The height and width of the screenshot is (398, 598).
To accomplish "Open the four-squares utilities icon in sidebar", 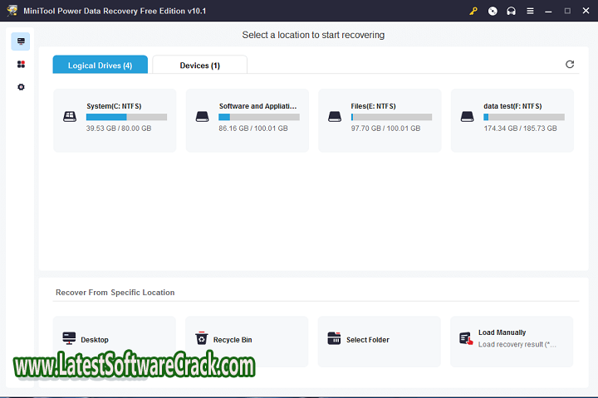I will (21, 65).
